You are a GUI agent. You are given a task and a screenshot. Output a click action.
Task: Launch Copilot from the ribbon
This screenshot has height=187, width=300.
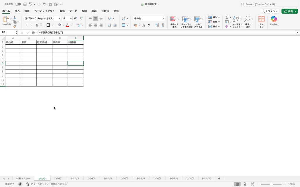coord(274,21)
